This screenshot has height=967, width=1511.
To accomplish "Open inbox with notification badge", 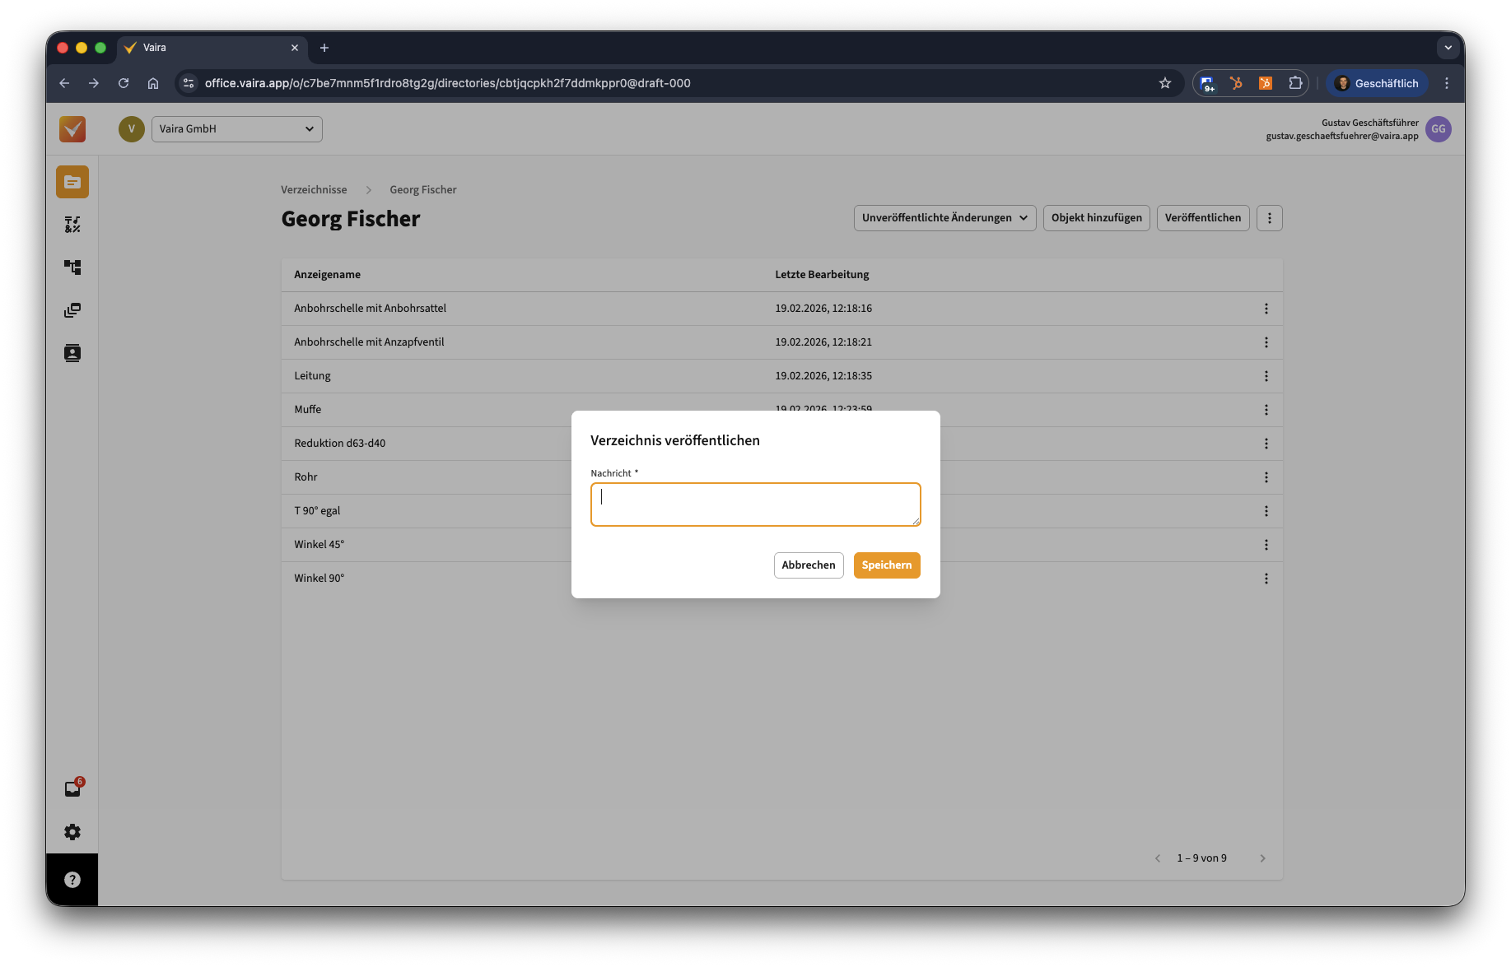I will coord(72,788).
